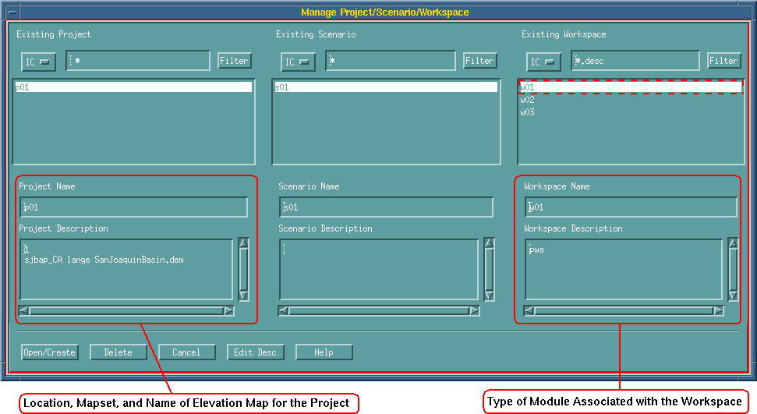Image resolution: width=757 pixels, height=414 pixels.
Task: Open the IC dropdown under Existing Project
Action: tap(38, 62)
